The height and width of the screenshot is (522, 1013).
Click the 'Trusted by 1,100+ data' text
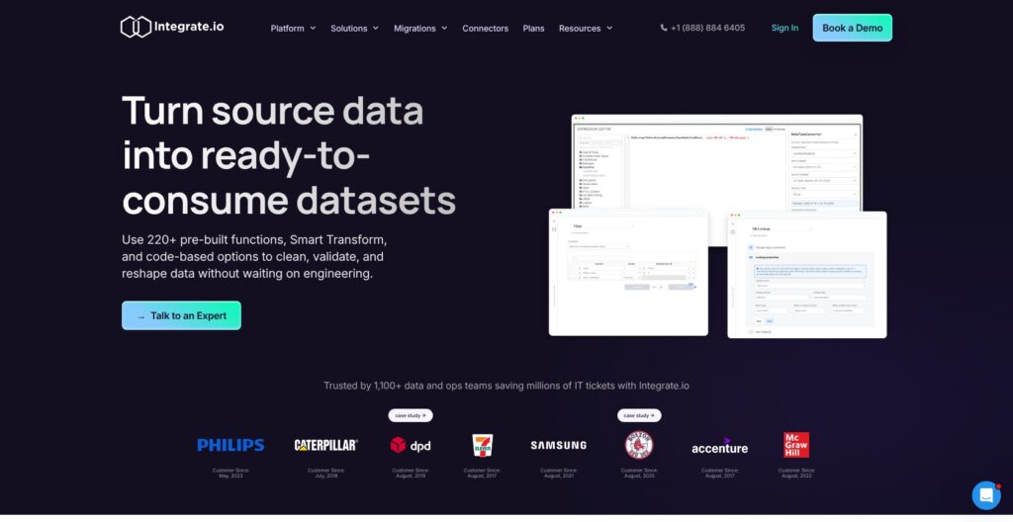point(506,386)
